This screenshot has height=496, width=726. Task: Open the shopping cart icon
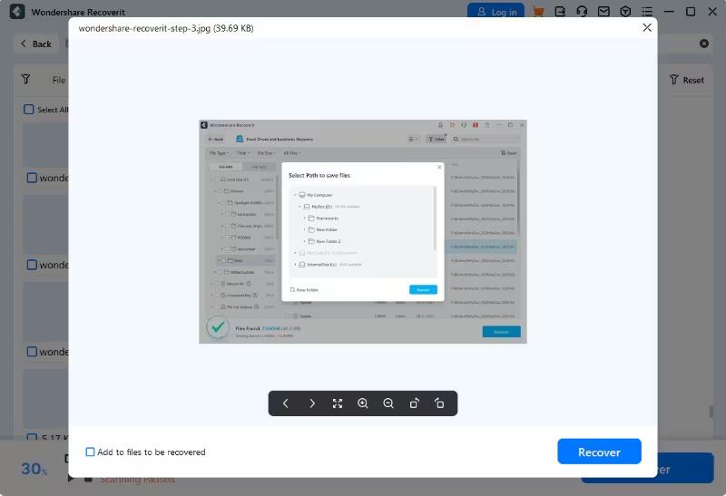(x=538, y=12)
